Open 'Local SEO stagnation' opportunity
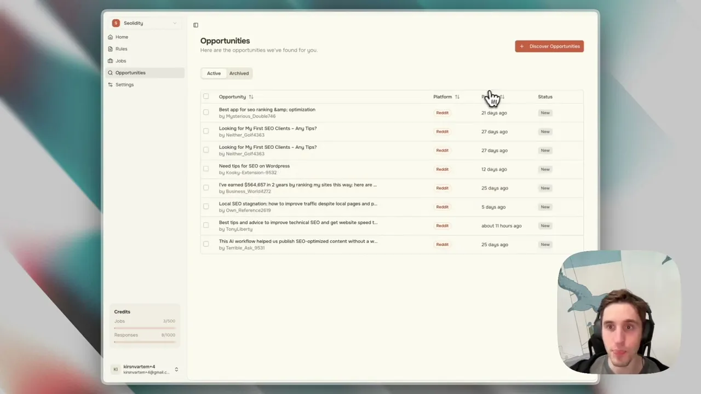The height and width of the screenshot is (394, 701). point(298,204)
